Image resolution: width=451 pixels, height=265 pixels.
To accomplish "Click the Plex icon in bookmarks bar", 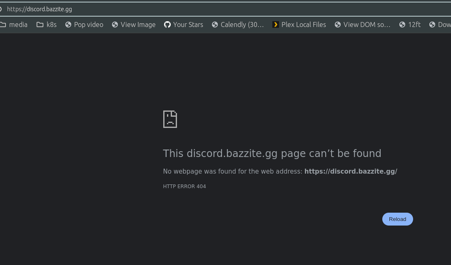I will click(276, 25).
